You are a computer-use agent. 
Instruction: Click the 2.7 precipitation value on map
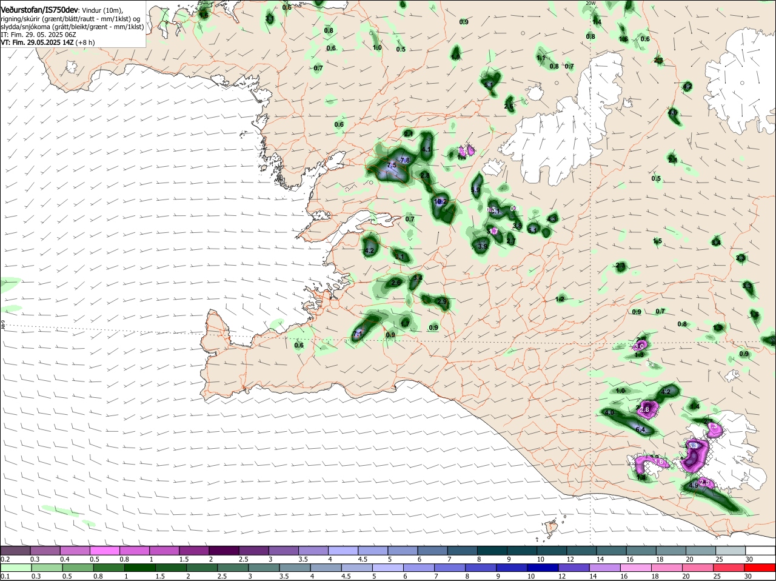coord(511,241)
